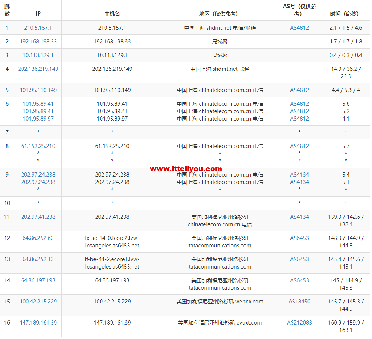The width and height of the screenshot is (372, 339).
Task: Click the 时间（毫秒） column header
Action: click(x=346, y=14)
